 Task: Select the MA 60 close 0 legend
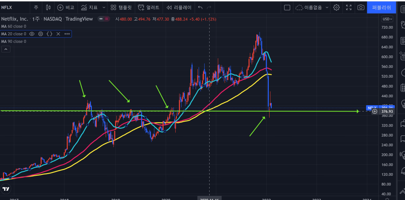click(x=14, y=26)
